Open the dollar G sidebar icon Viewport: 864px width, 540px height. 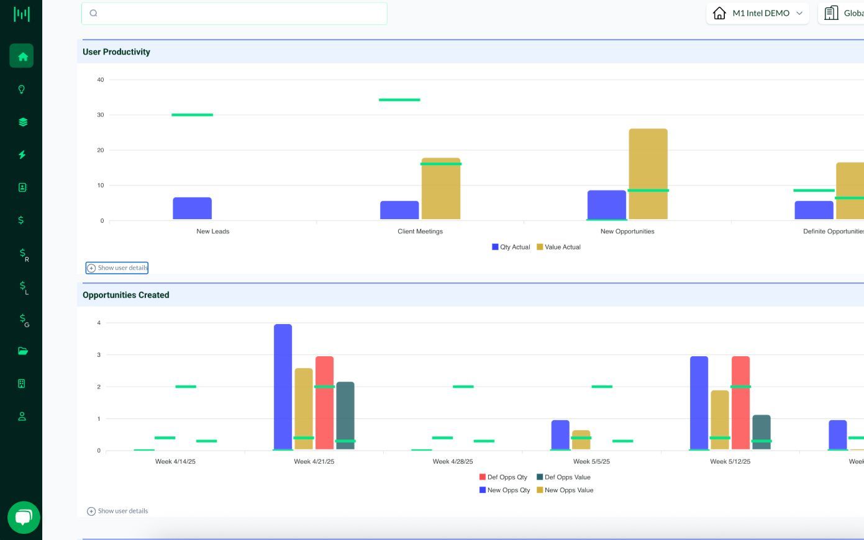(24, 320)
